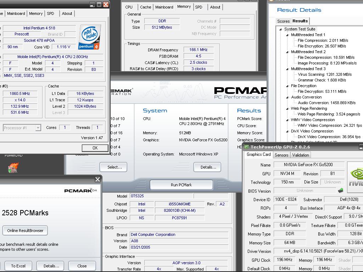363x272 pixels.
Task: Open the Scores tab in Result Details
Action: pos(283,21)
